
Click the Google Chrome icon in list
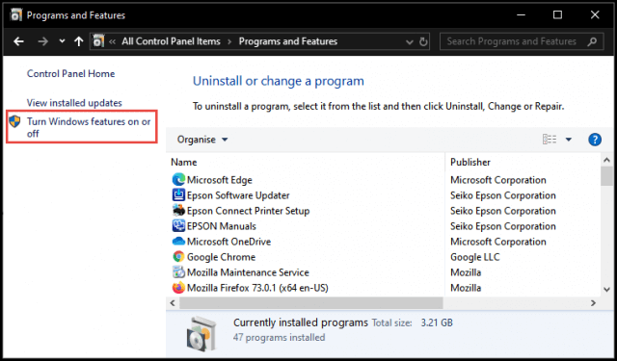coord(178,257)
